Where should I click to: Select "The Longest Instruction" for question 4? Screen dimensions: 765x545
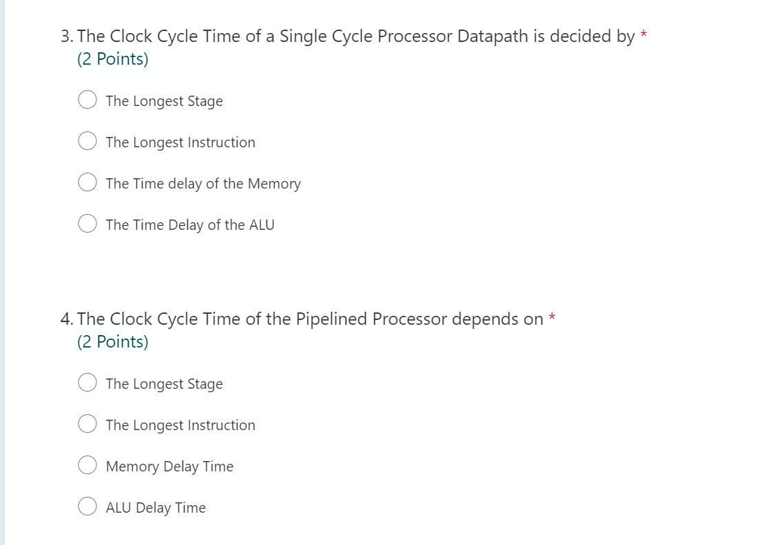[x=87, y=423]
